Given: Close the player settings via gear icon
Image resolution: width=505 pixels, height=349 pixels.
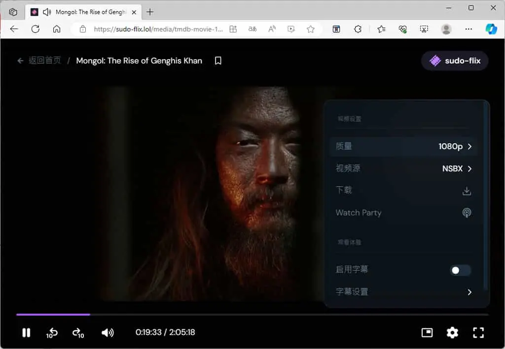Looking at the screenshot, I should (x=452, y=333).
